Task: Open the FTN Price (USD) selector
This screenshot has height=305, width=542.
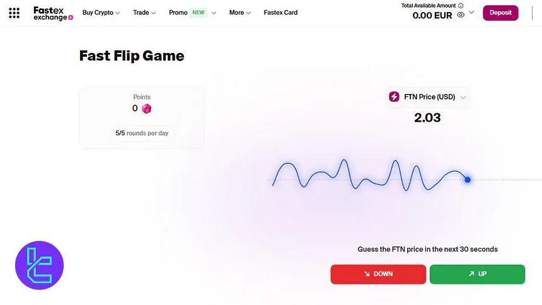Action: [x=428, y=97]
